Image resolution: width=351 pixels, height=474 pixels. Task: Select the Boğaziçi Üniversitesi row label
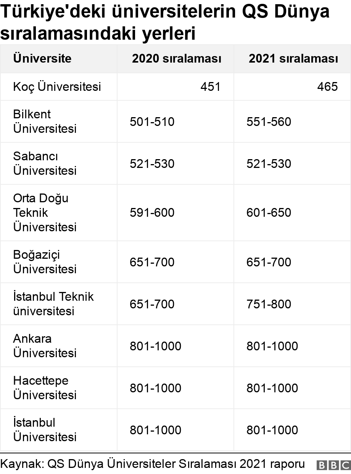[45, 262]
